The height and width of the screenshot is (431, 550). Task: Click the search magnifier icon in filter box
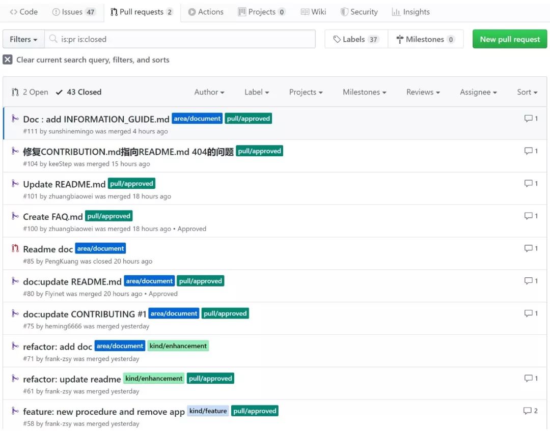53,39
